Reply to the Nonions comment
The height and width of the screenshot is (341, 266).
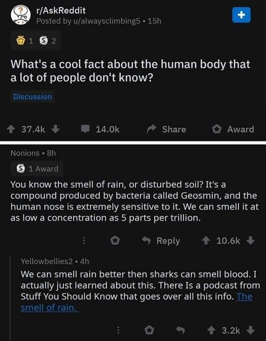pyautogui.click(x=161, y=241)
